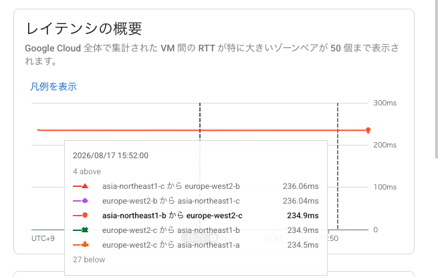Click the orange data point at the line's end

tap(368, 130)
